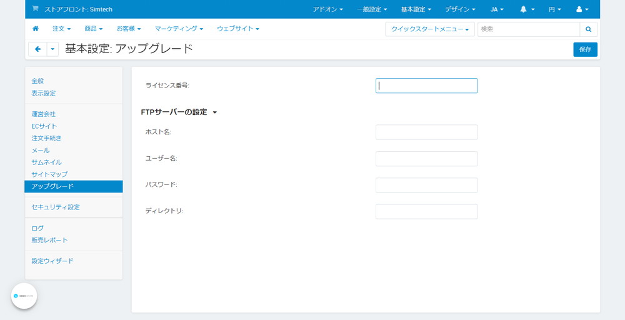This screenshot has height=320, width=625.
Task: Open the ウェブサイト menu
Action: pos(238,29)
